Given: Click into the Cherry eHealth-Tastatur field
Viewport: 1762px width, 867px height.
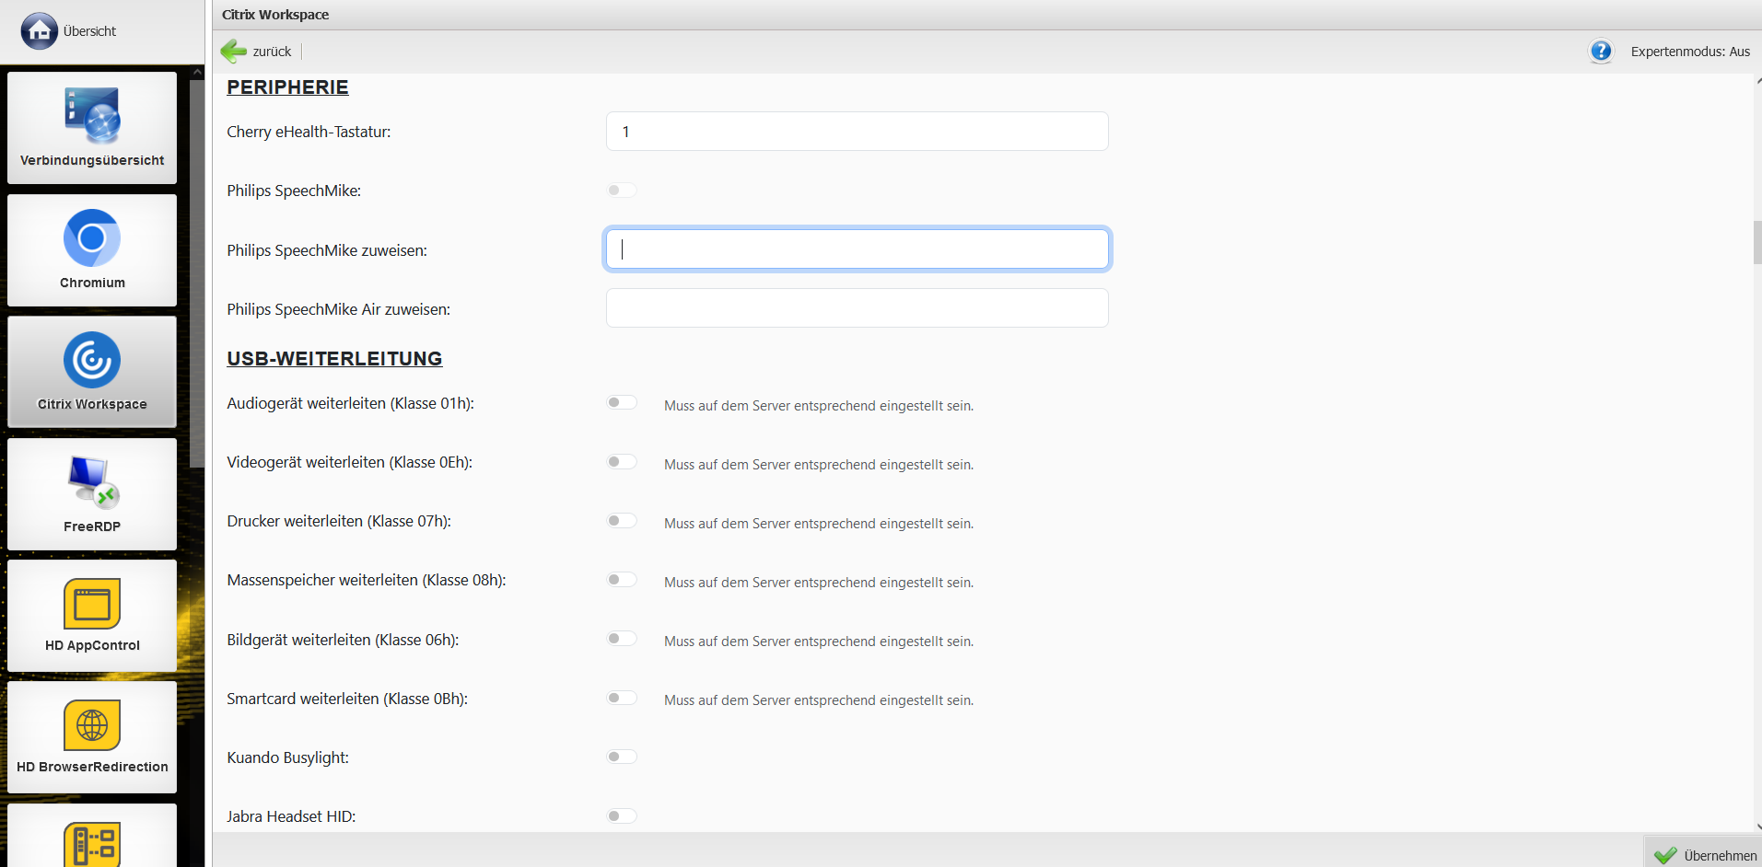Looking at the screenshot, I should tap(857, 132).
